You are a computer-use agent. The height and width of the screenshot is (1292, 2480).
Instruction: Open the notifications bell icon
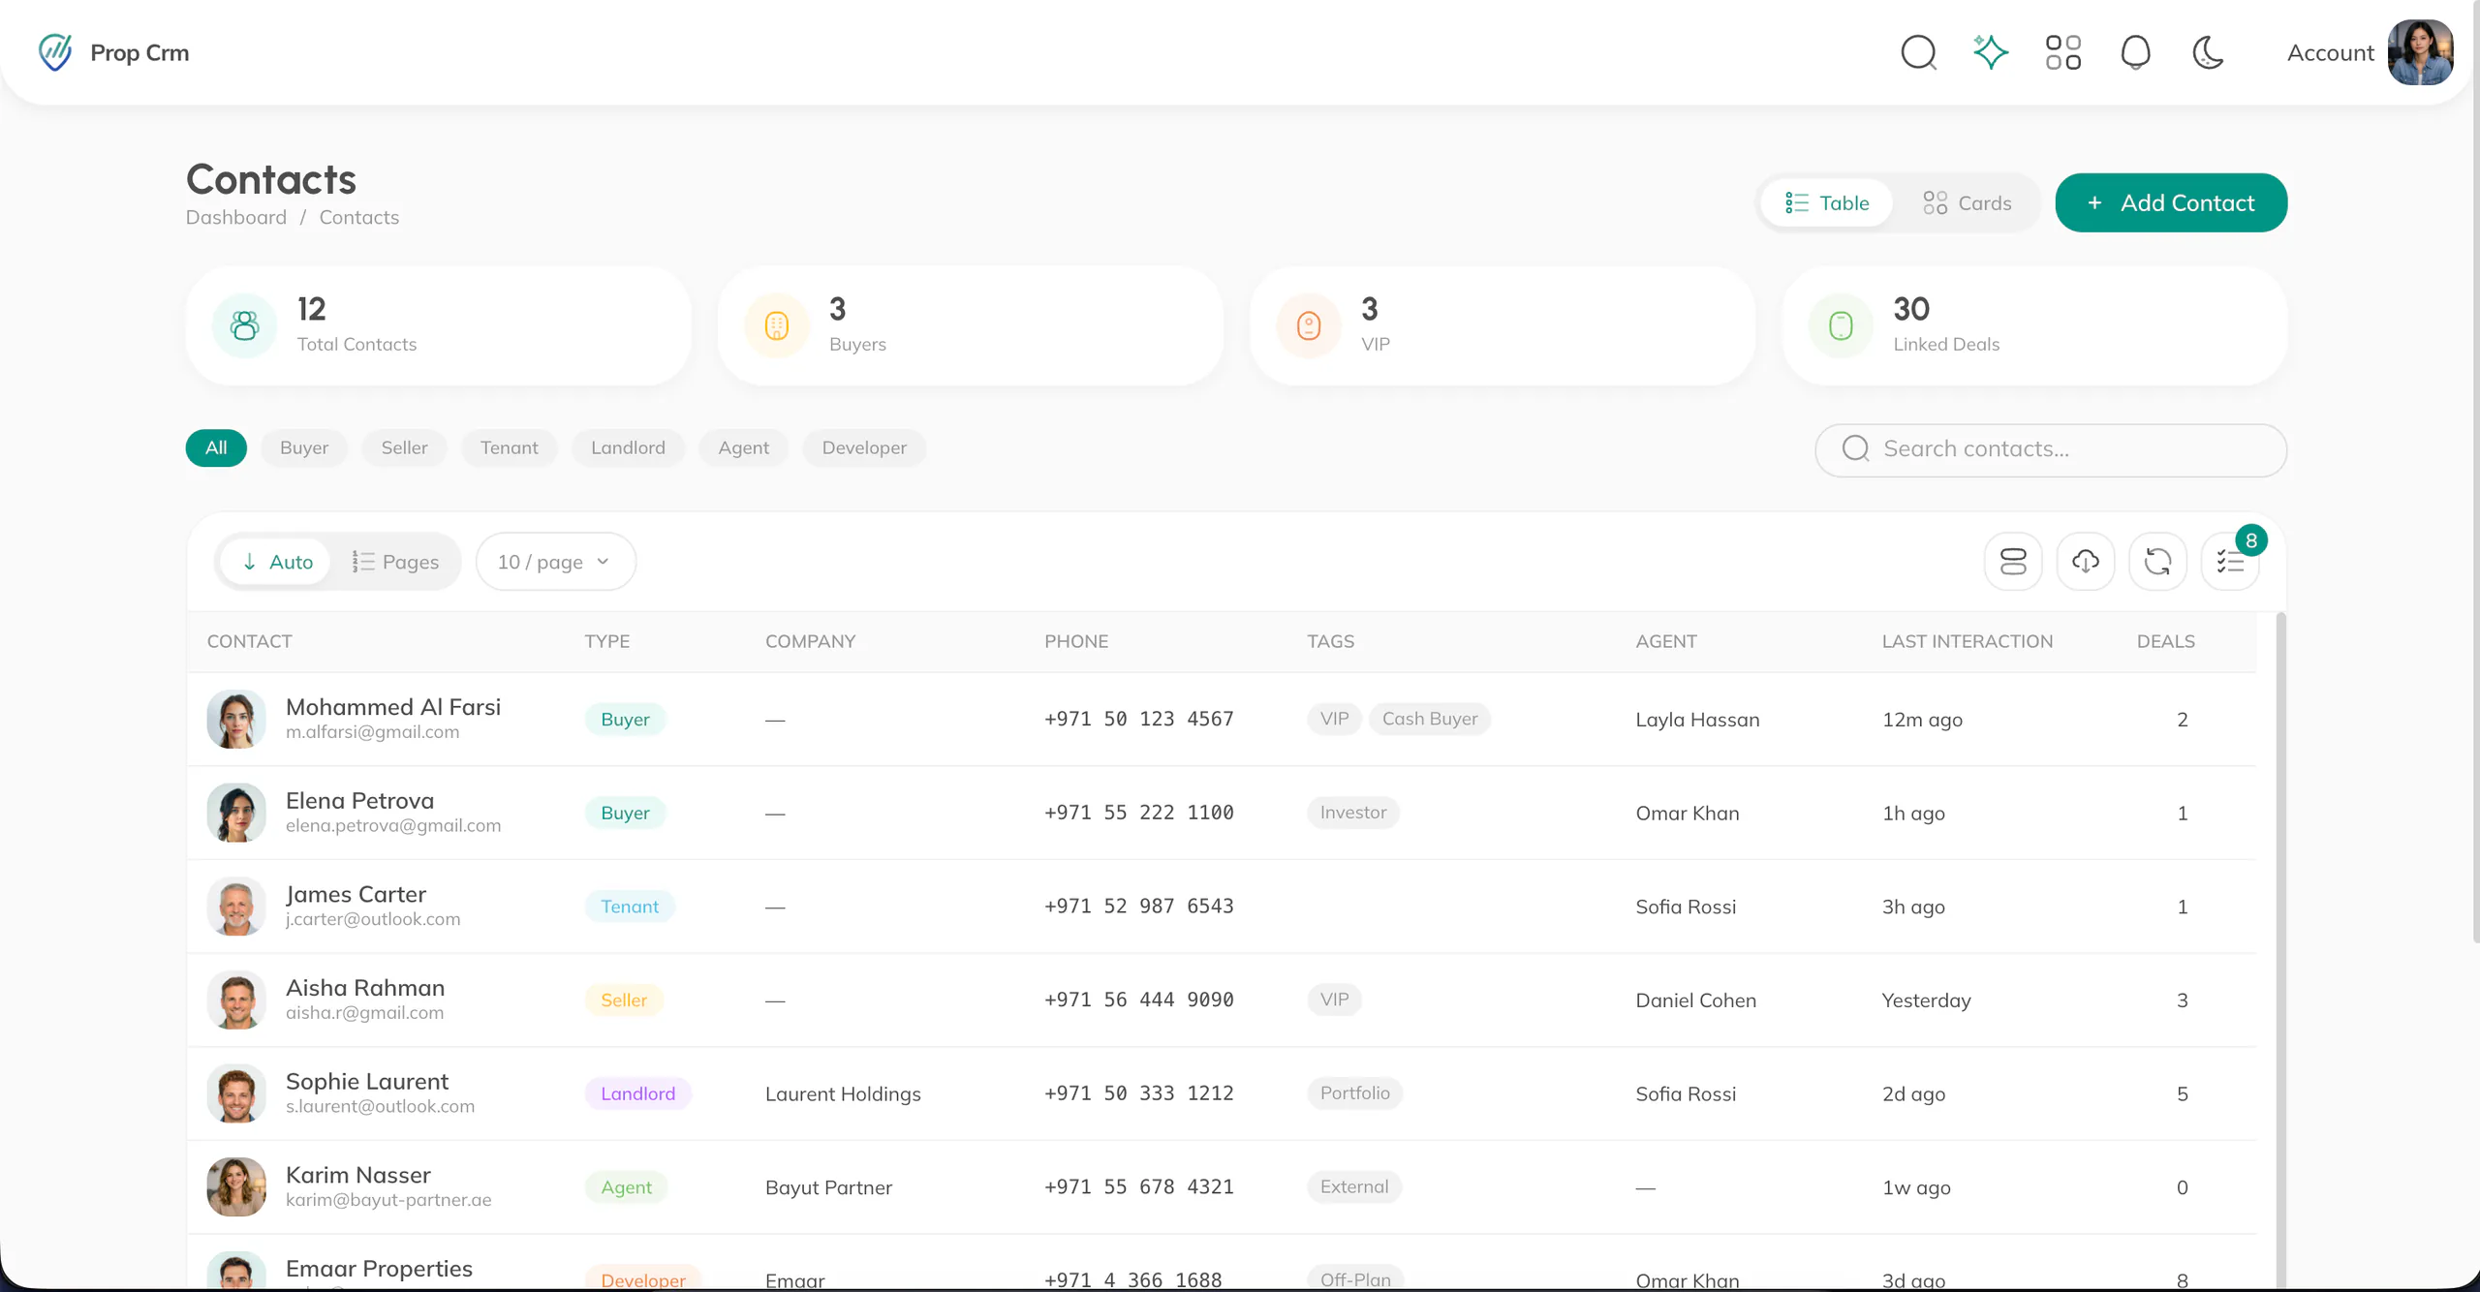2136,52
